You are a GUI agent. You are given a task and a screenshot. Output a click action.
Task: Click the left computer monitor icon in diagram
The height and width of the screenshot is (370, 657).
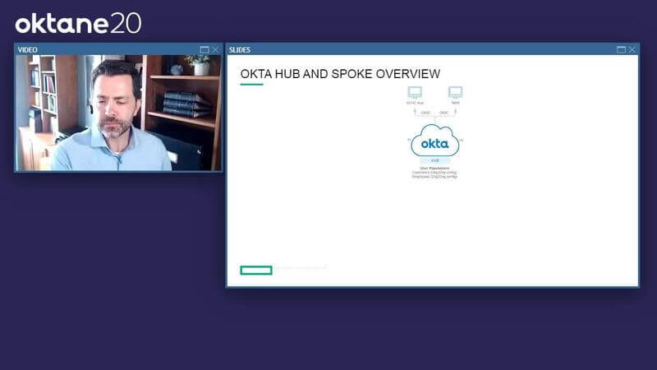[415, 93]
